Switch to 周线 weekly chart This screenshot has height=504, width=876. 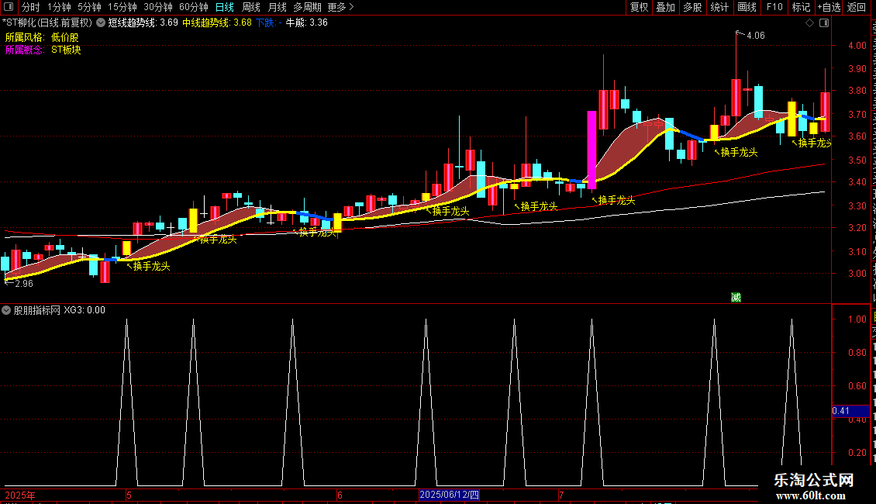(251, 7)
